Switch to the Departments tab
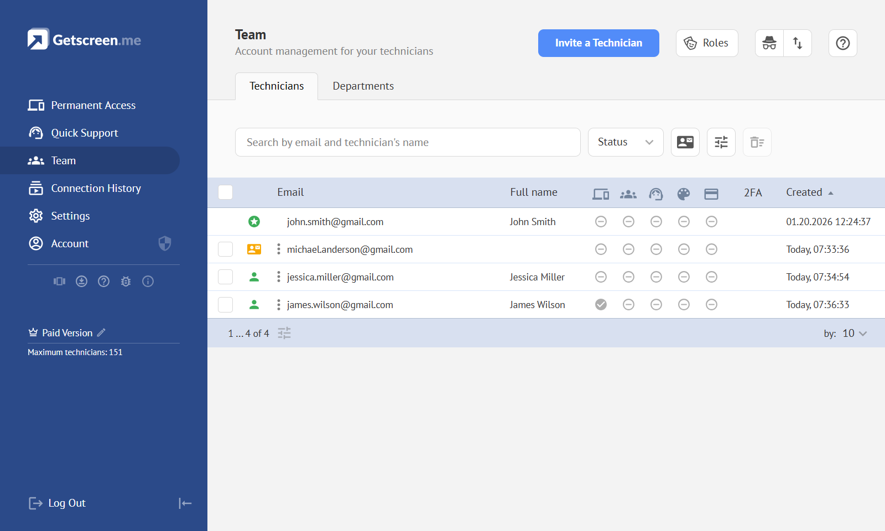Screen dimensions: 885x531 click(x=363, y=86)
